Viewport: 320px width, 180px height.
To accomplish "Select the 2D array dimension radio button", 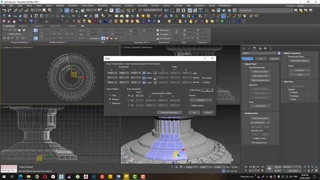I will coord(129,100).
